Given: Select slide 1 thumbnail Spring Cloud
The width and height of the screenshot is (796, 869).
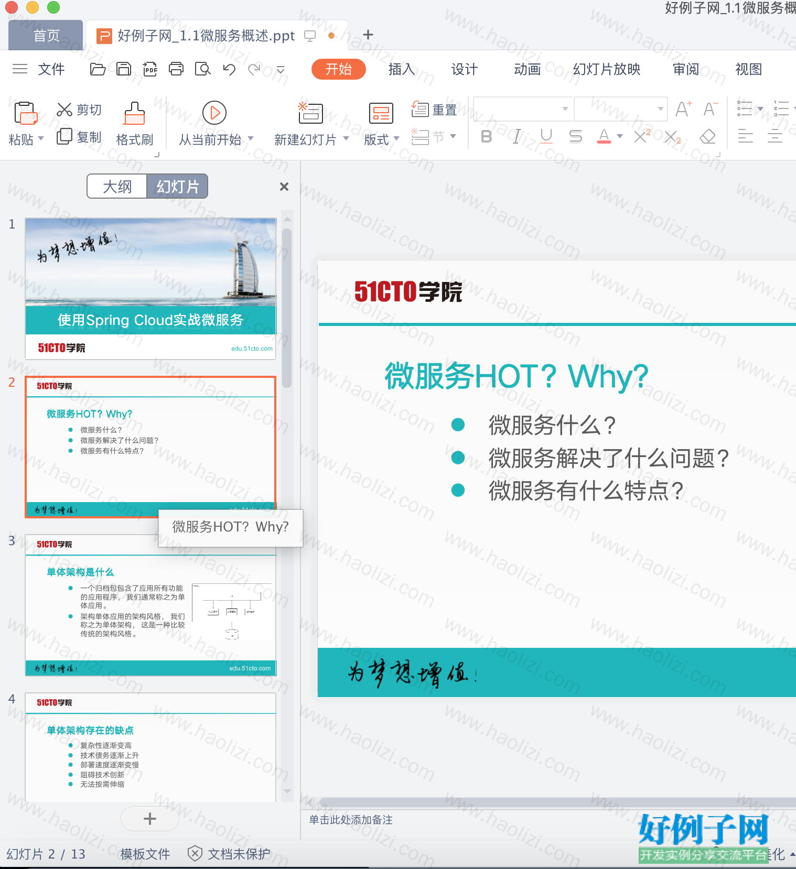Looking at the screenshot, I should [151, 289].
